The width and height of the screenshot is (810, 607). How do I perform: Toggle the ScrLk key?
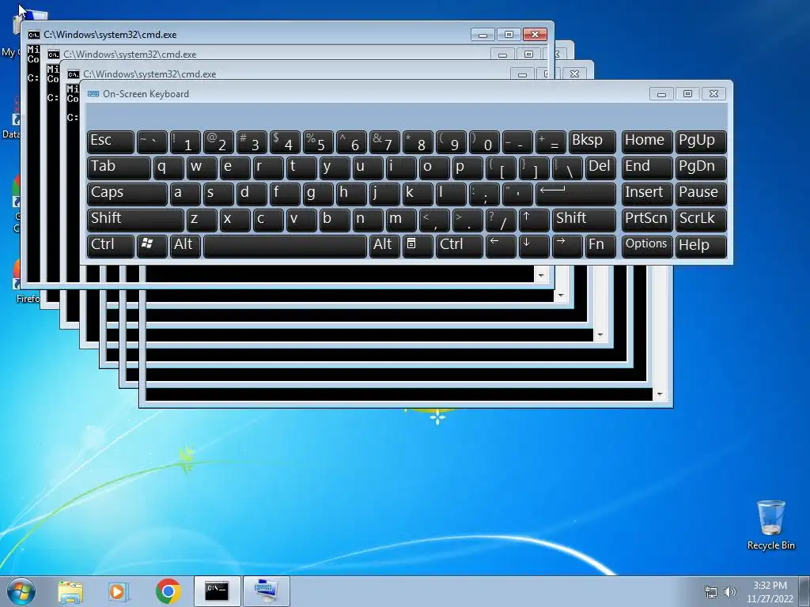(x=701, y=220)
